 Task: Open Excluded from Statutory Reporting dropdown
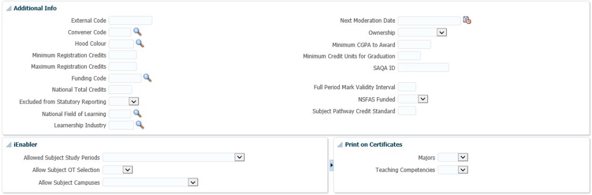(x=134, y=101)
